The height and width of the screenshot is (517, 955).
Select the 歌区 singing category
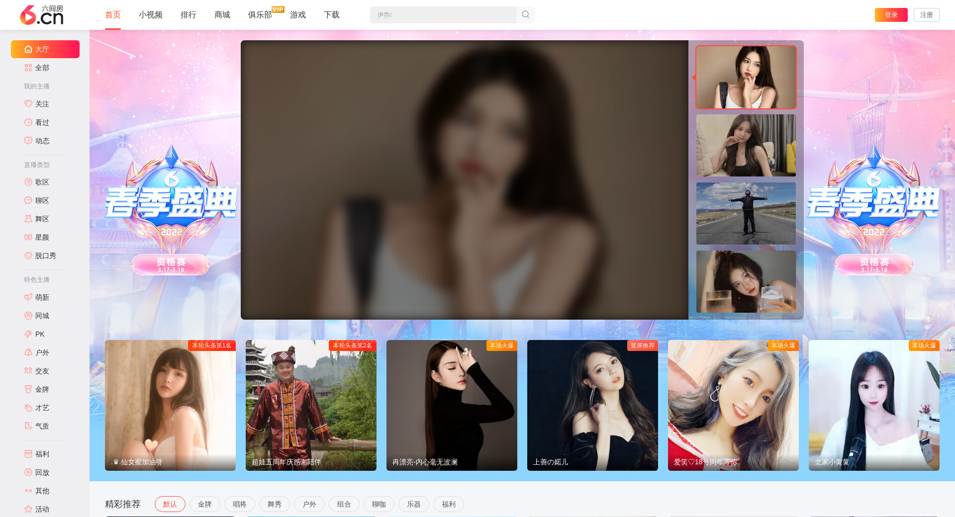(x=42, y=182)
